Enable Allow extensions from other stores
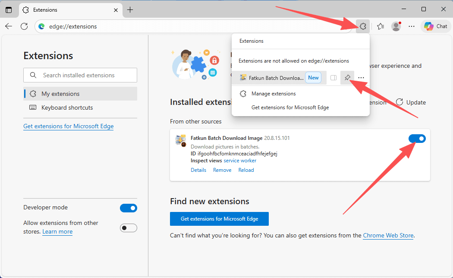453x278 pixels. pos(128,228)
